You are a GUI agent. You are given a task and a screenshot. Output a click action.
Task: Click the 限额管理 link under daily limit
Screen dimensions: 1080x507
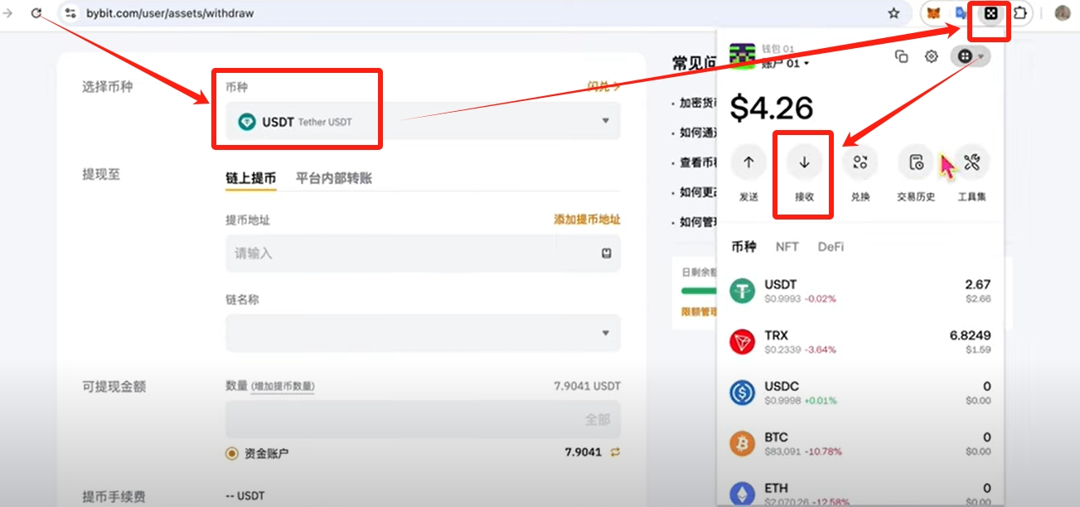(698, 311)
